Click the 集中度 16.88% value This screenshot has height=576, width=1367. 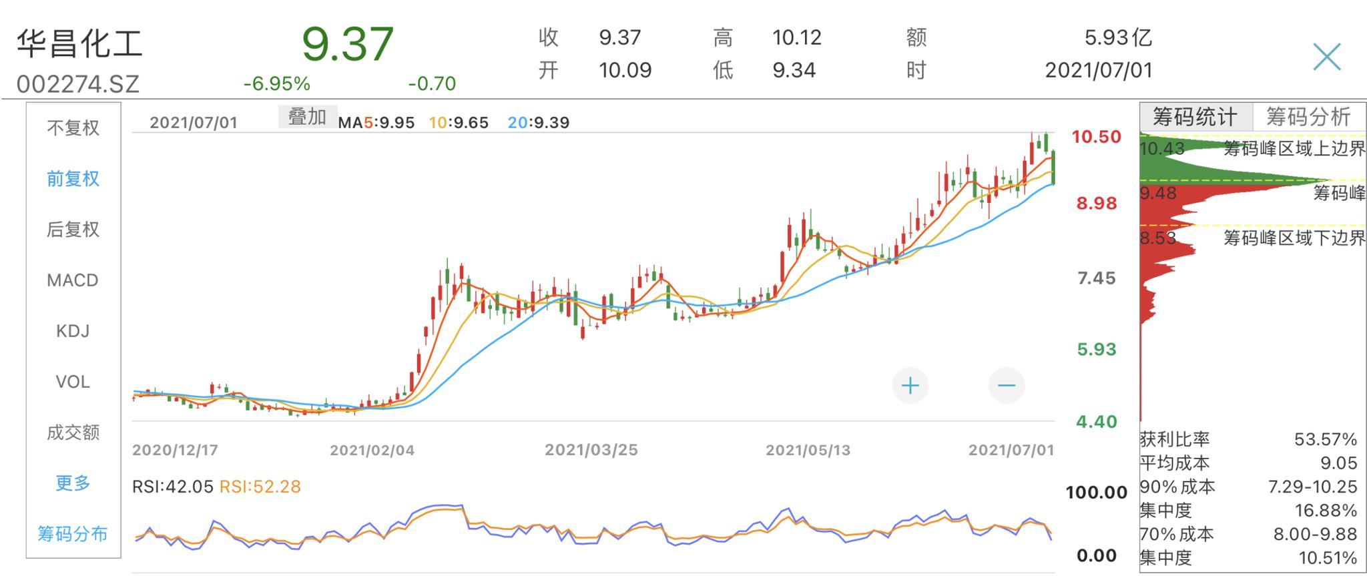tap(1326, 511)
